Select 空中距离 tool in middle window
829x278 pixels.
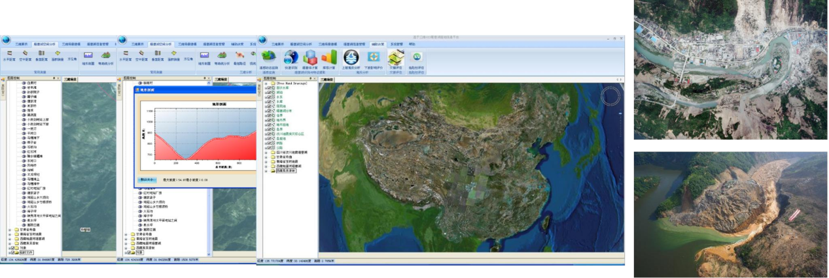[141, 56]
